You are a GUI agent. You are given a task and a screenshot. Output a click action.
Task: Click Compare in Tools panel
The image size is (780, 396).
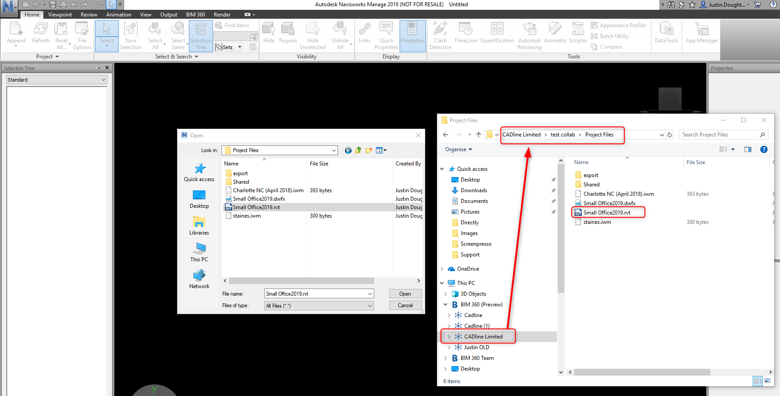tap(606, 47)
